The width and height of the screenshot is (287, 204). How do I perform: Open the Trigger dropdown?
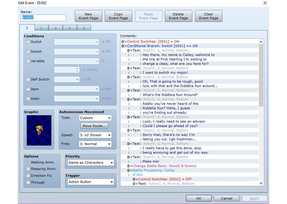pos(90,182)
